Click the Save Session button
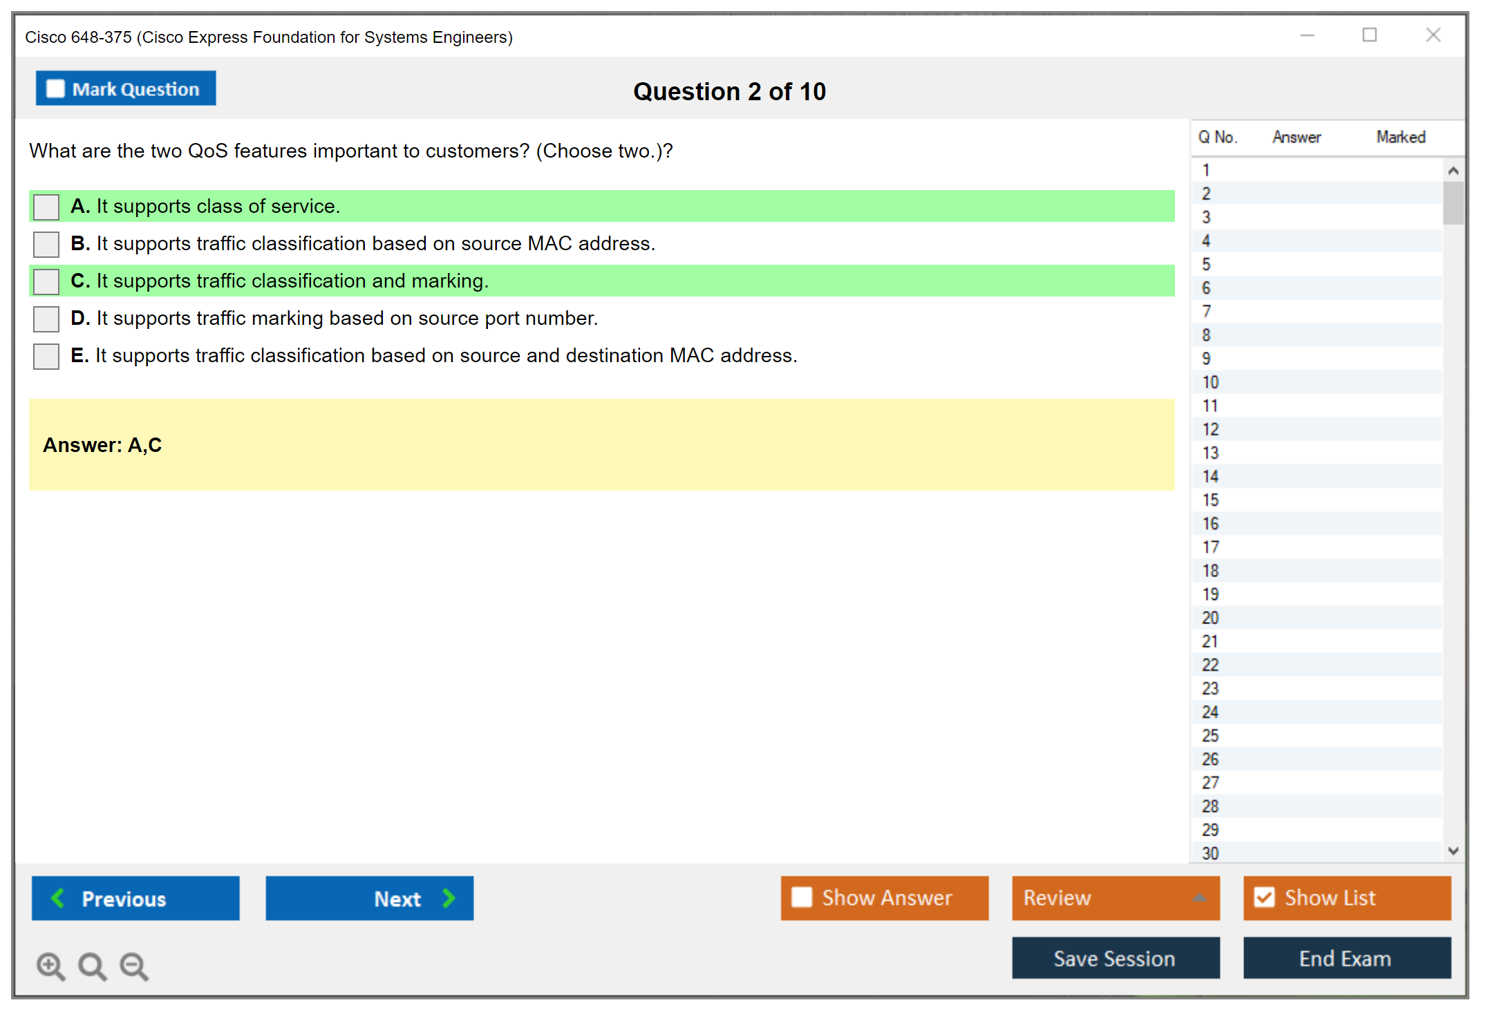Image resolution: width=1486 pixels, height=1016 pixels. [x=1115, y=958]
